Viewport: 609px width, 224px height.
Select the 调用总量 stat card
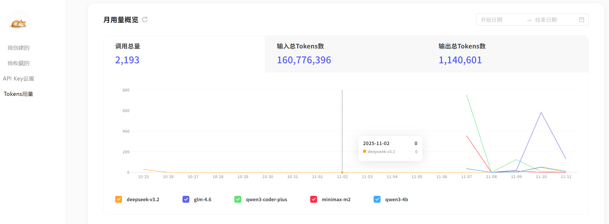184,54
